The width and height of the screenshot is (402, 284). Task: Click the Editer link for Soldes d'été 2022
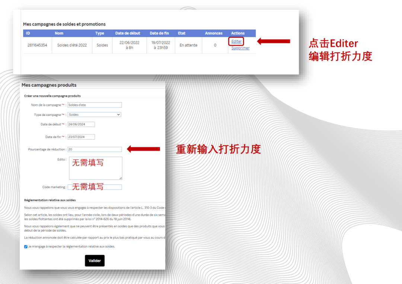click(236, 41)
